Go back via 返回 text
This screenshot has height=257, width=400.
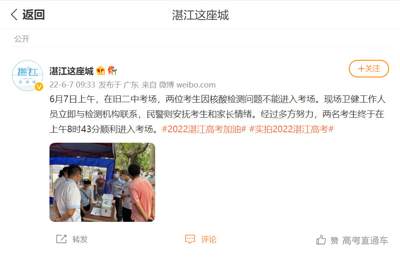34,15
